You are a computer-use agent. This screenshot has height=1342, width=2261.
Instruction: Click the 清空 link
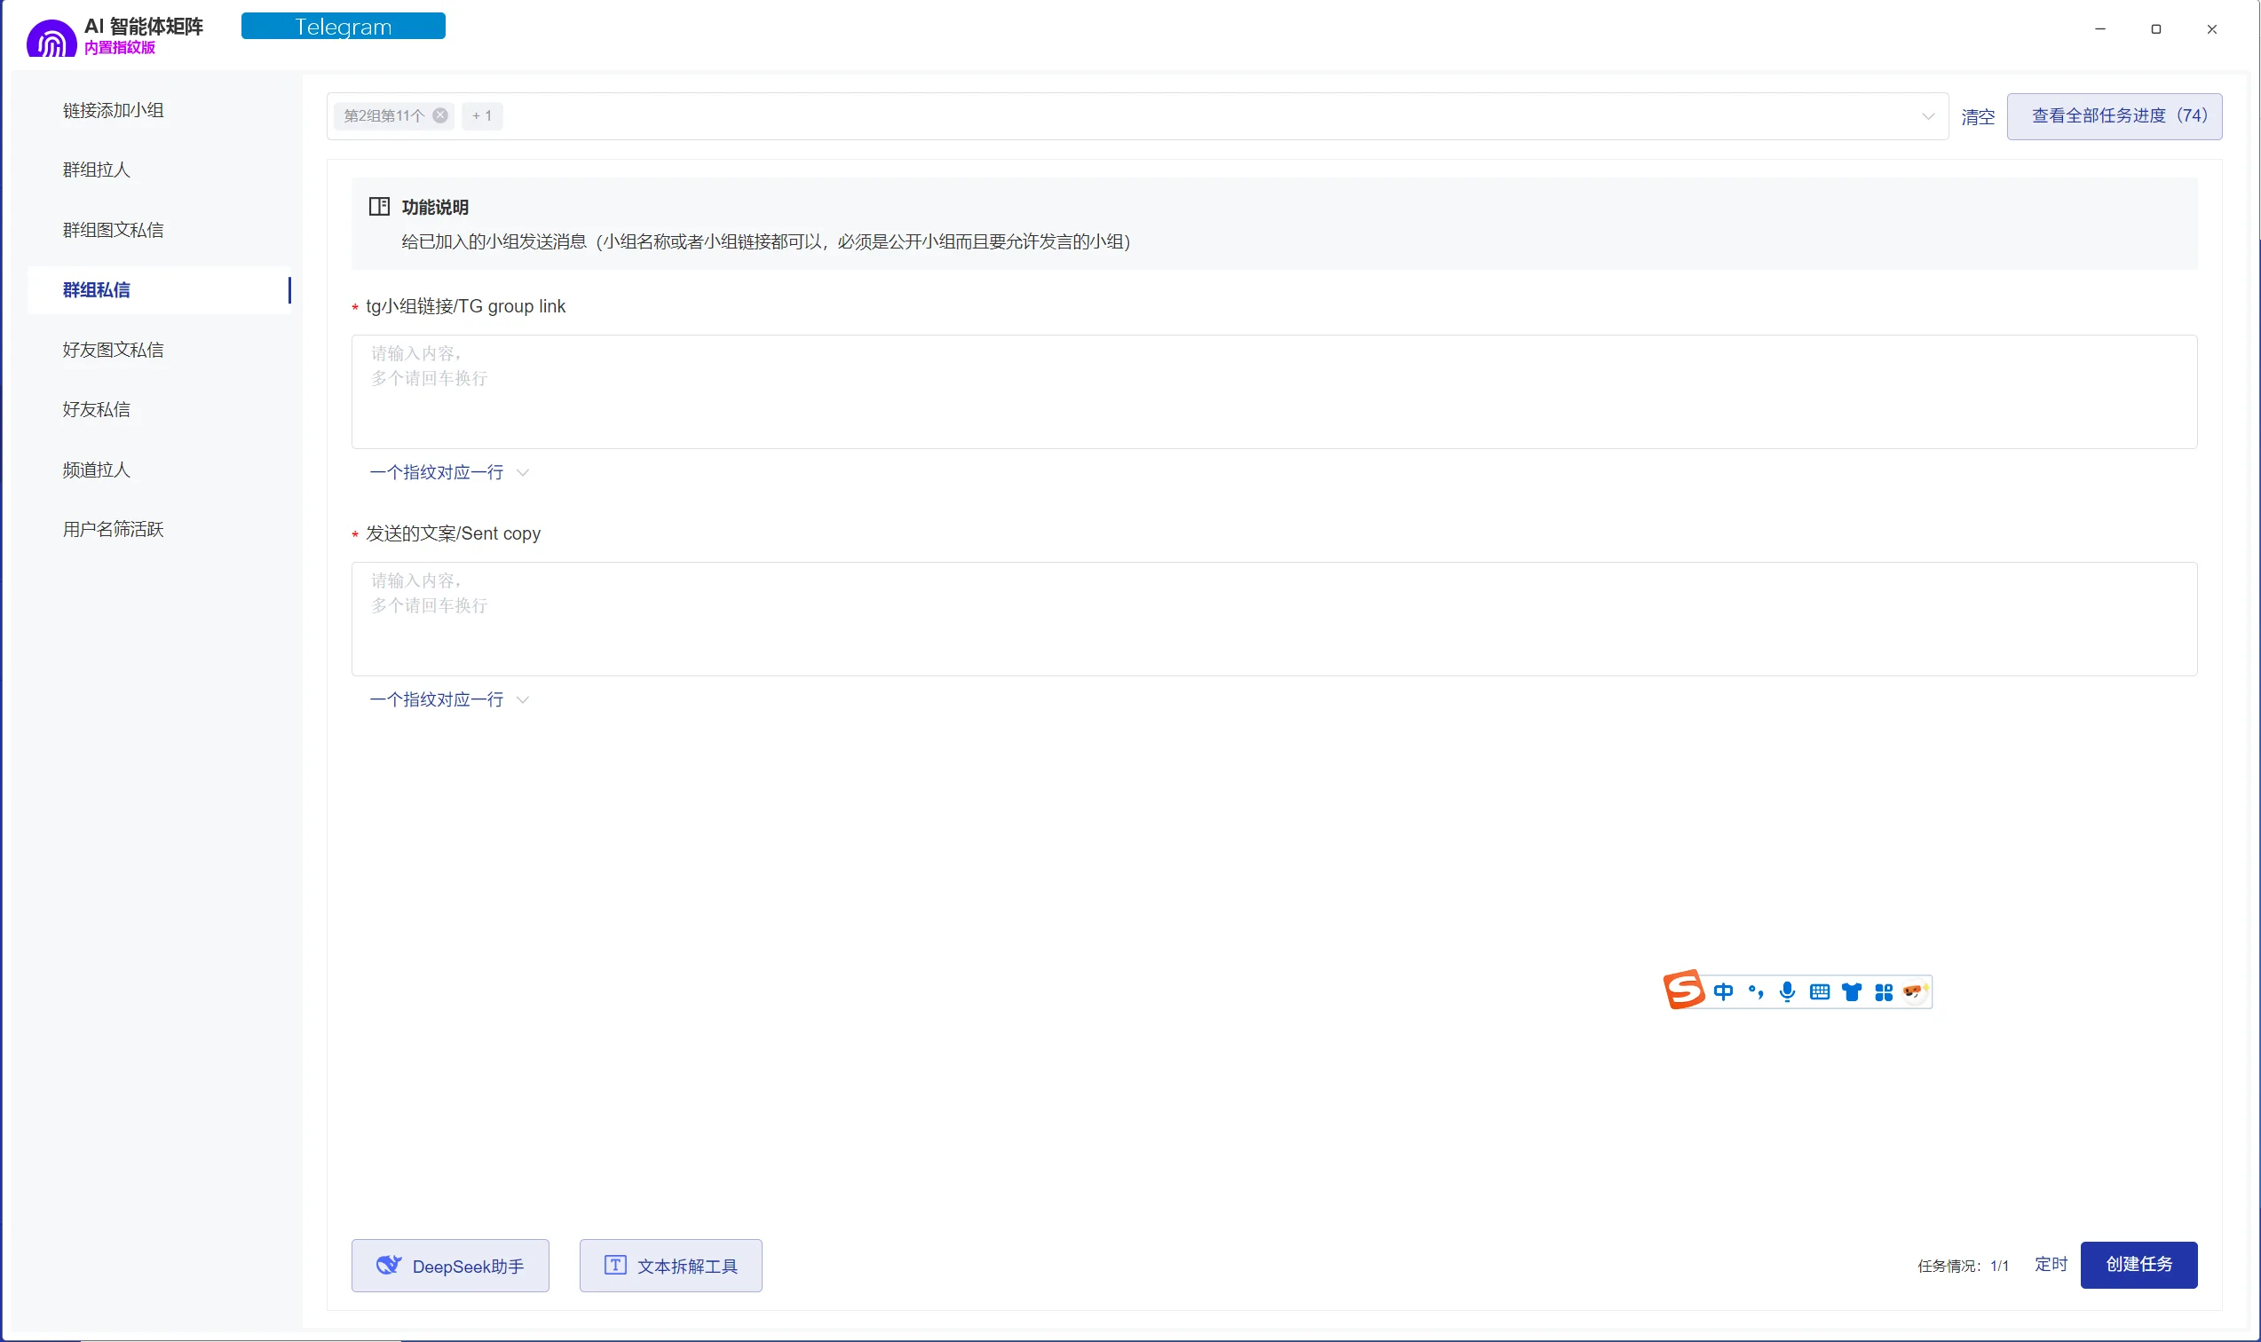(1977, 117)
